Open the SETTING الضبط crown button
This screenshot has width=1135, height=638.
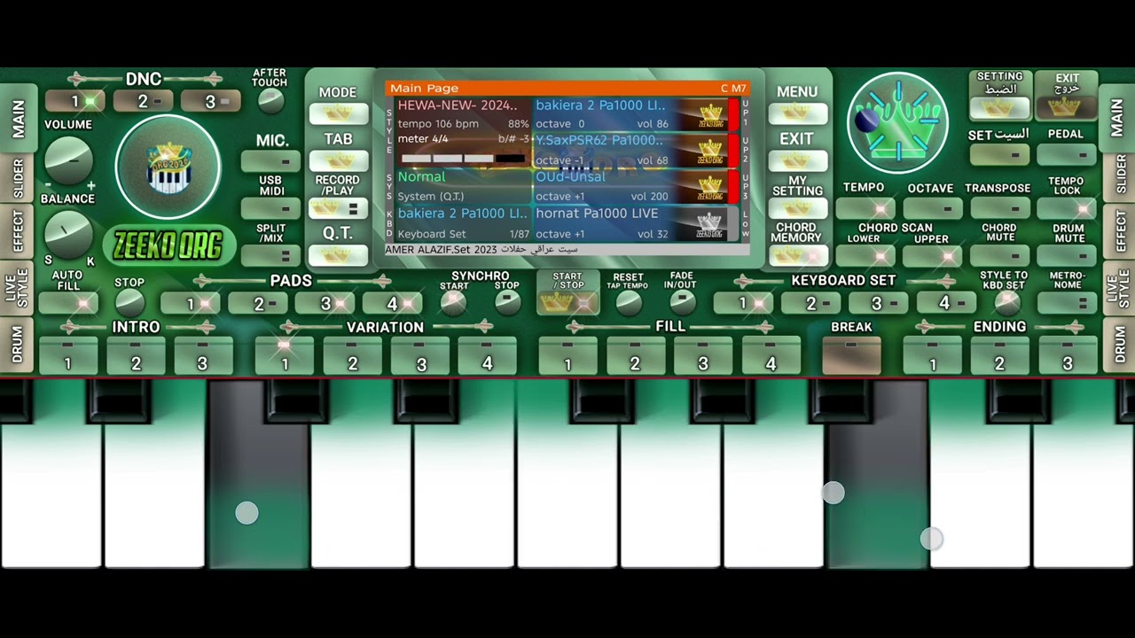999,107
